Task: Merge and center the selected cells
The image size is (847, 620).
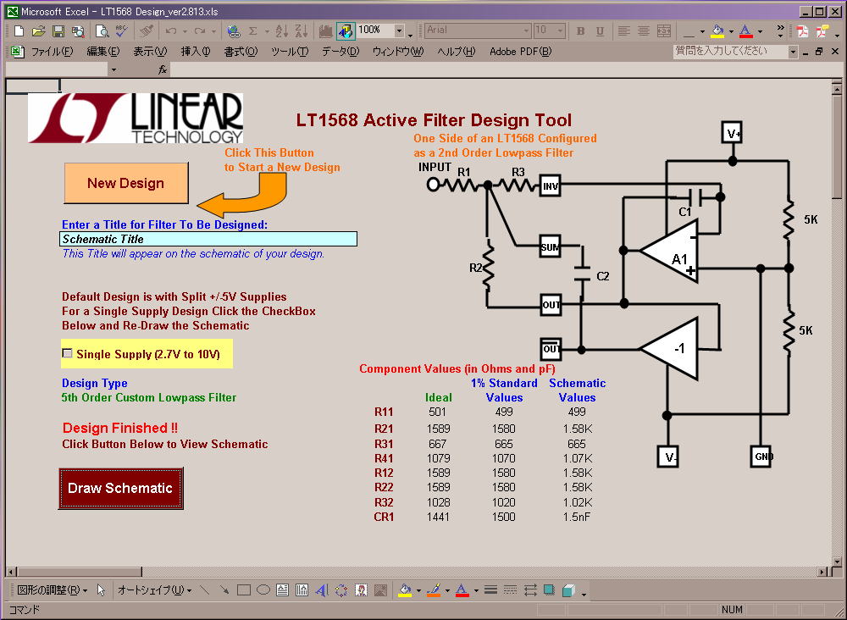Action: pos(663,31)
